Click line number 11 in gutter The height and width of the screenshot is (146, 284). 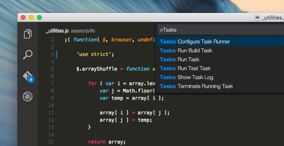[51, 113]
